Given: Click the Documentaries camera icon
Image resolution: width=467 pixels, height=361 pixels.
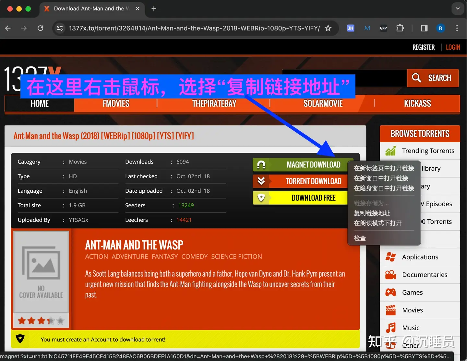Looking at the screenshot, I should click(x=390, y=275).
